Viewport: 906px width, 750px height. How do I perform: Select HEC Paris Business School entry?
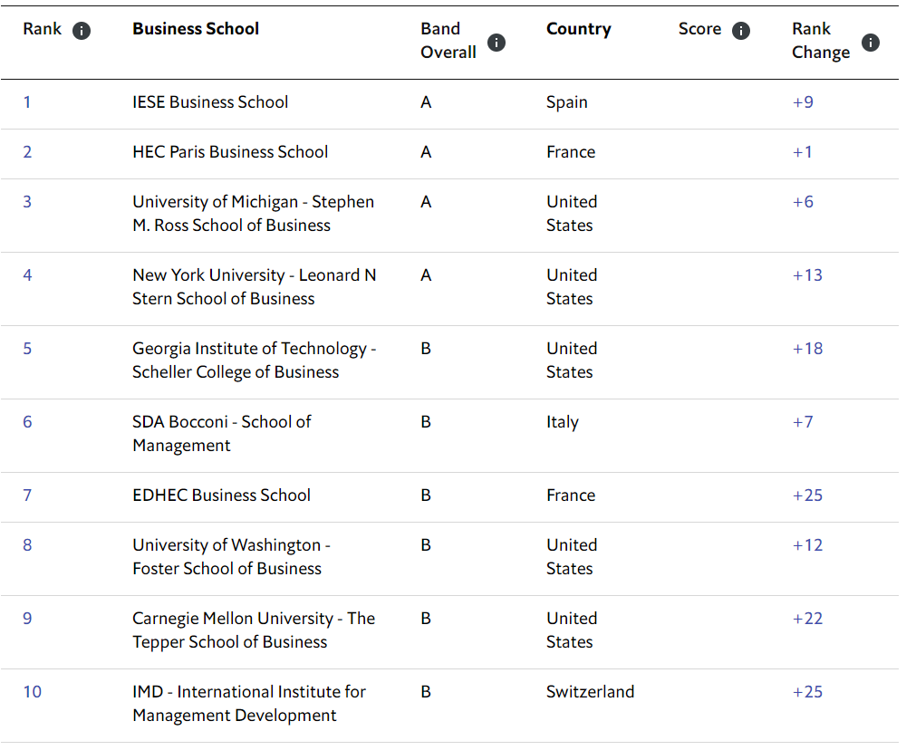230,152
